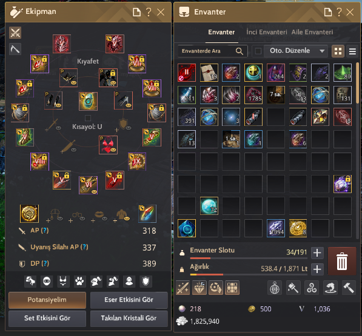Switch inventory to grid view
362x336 pixels.
pyautogui.click(x=338, y=51)
